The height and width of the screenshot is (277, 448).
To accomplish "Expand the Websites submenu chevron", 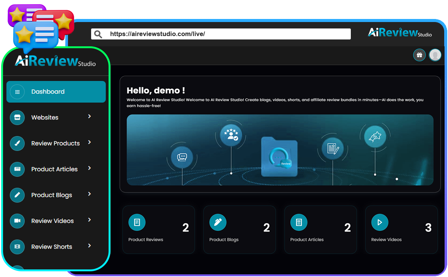I will click(90, 116).
